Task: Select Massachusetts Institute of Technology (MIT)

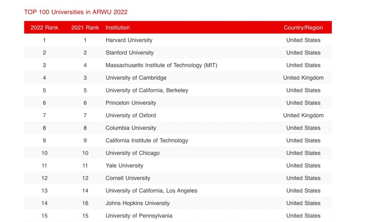Action: [x=161, y=65]
